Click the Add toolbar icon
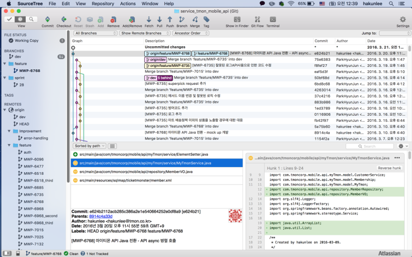The image size is (412, 257). (100, 20)
